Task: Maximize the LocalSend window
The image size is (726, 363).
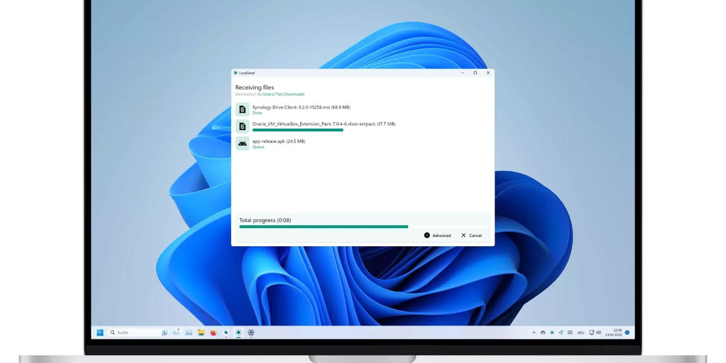Action: pyautogui.click(x=475, y=73)
